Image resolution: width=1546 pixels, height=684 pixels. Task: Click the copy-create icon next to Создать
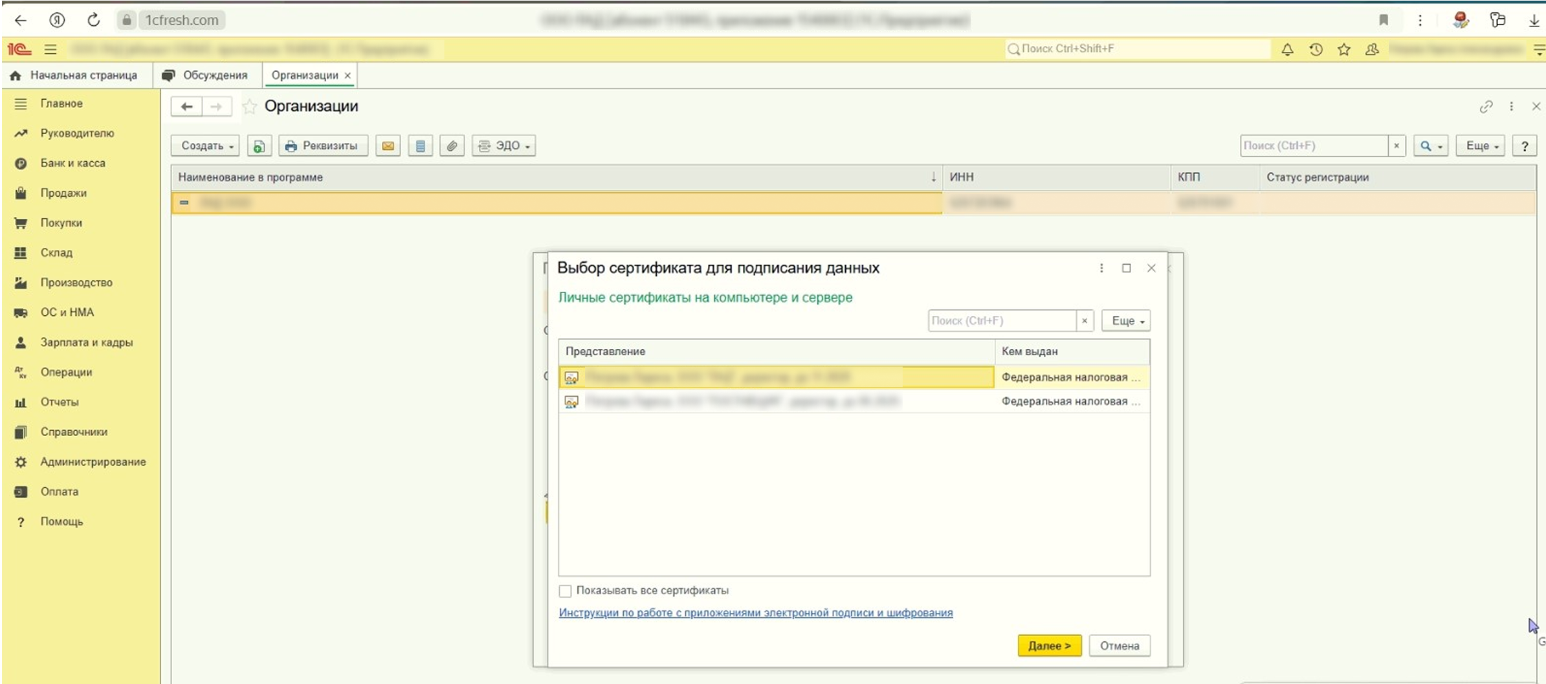point(259,146)
